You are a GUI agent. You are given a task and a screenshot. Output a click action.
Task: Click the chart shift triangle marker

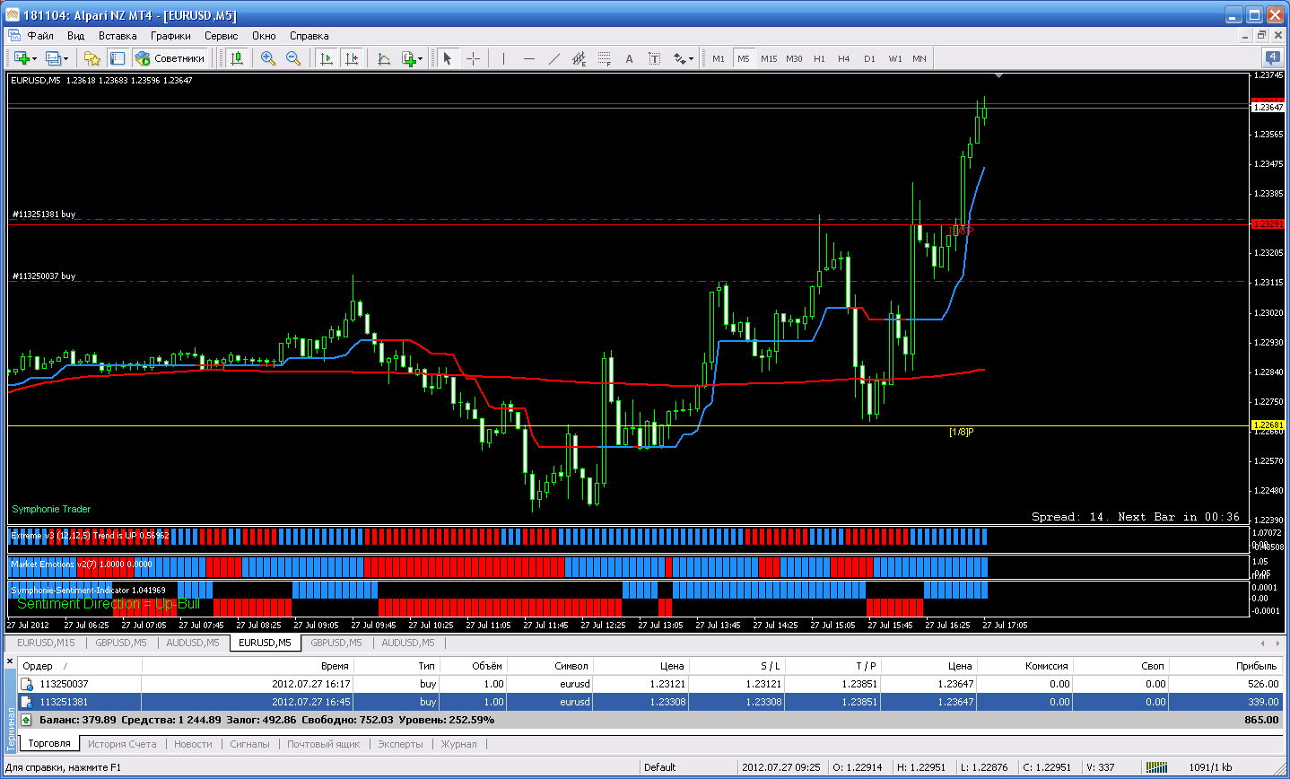pyautogui.click(x=998, y=75)
